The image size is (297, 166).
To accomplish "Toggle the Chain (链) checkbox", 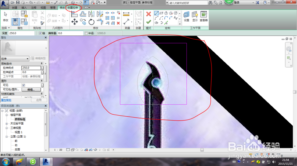I will click(40, 33).
